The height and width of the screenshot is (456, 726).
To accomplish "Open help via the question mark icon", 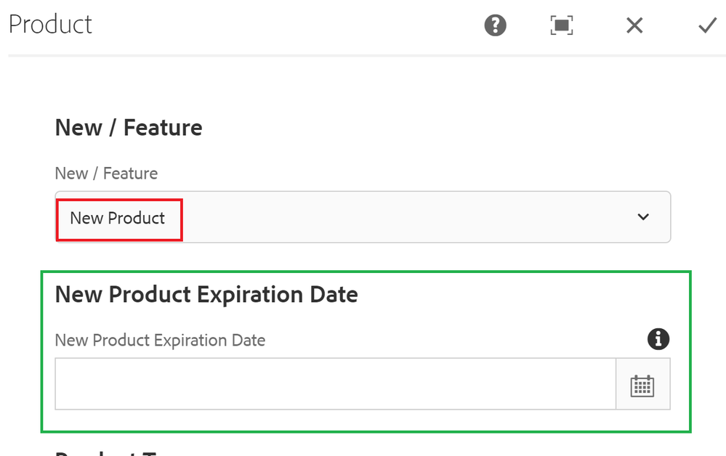I will pos(496,26).
